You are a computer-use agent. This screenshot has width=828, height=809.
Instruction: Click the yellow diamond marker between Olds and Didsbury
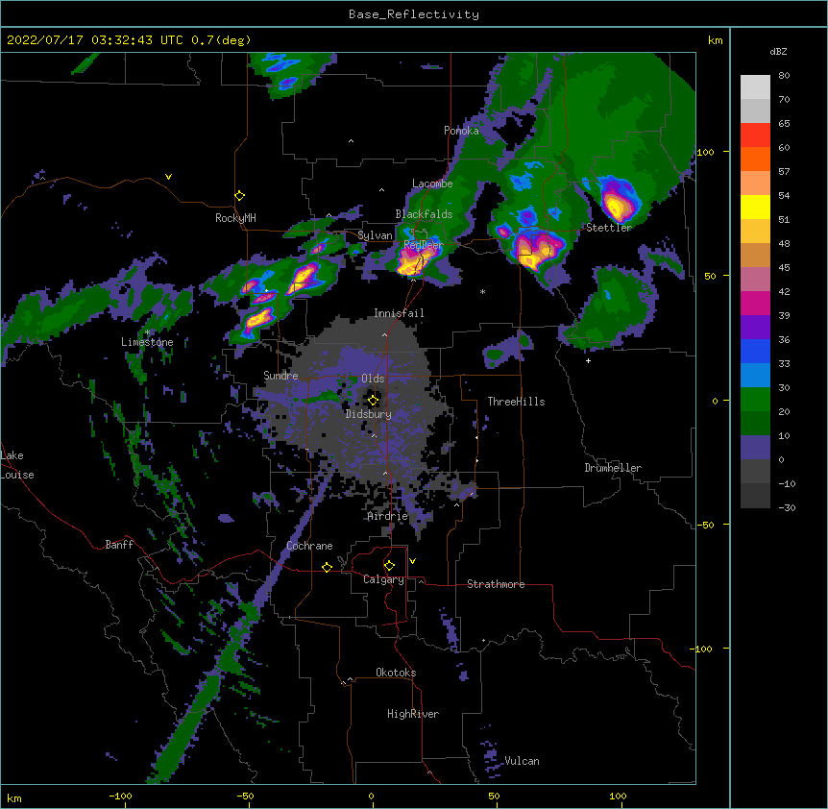click(374, 401)
